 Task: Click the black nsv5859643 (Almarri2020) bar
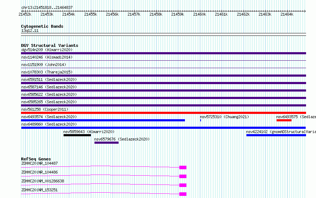77,135
